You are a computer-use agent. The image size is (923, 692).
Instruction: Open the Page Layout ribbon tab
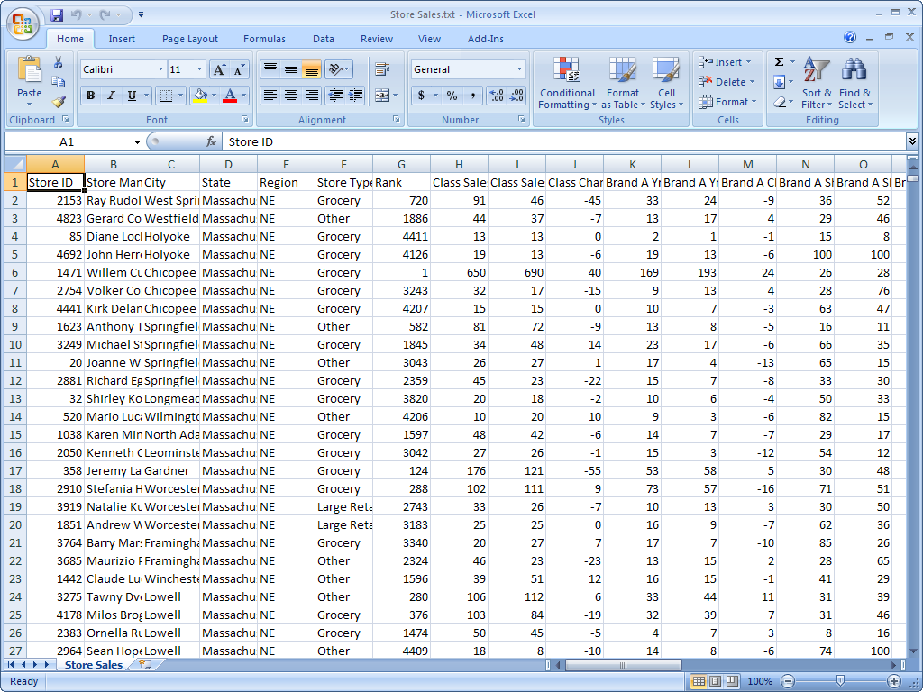(x=190, y=39)
